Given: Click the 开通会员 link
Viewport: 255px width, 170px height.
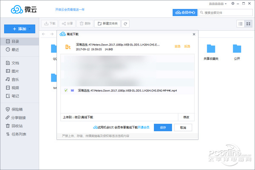Looking at the screenshot, I should click(144, 127).
